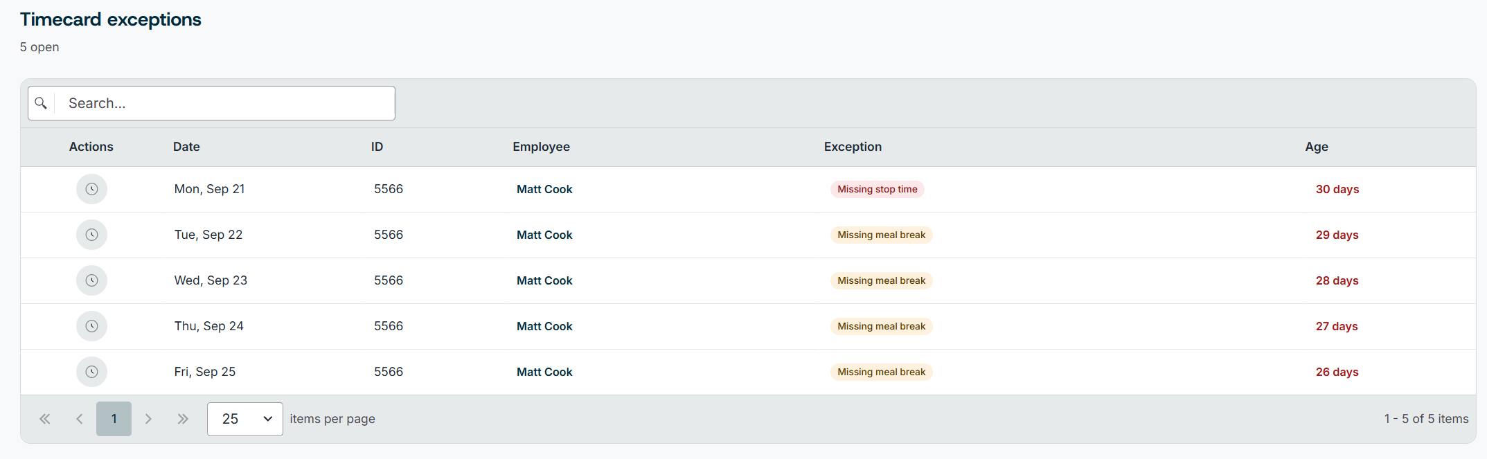Open the 25 items per page dropdown
Screen dimensions: 1487x459
(x=245, y=419)
